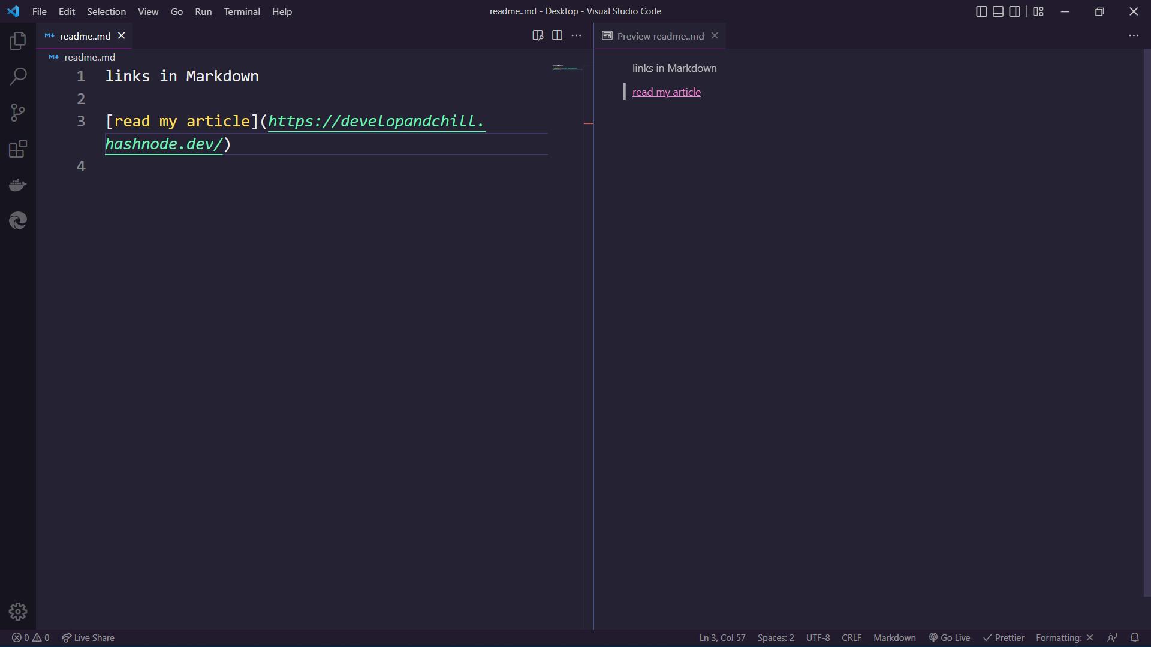1151x647 pixels.
Task: Click Formatting status item
Action: click(x=1064, y=637)
